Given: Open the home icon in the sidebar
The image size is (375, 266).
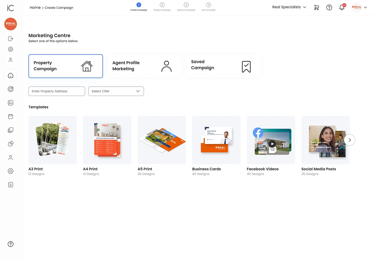Looking at the screenshot, I should pyautogui.click(x=11, y=76).
